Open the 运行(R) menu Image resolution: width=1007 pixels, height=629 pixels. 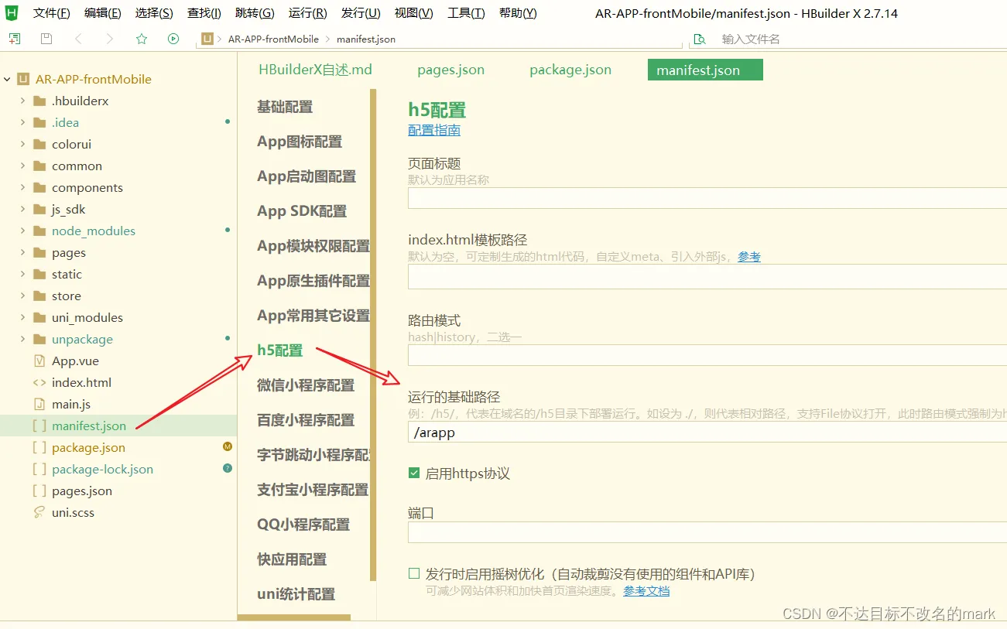click(307, 13)
